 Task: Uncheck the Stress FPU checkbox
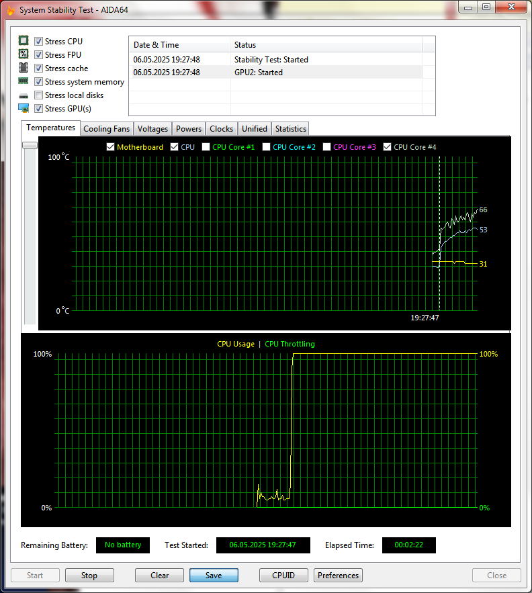pos(38,55)
